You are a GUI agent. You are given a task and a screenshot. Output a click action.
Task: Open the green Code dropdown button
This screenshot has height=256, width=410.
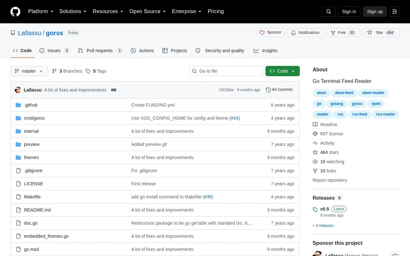point(283,71)
